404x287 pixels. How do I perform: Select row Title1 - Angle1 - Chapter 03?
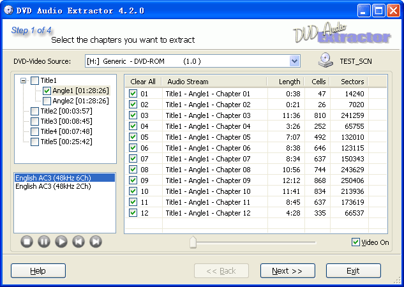pos(256,115)
